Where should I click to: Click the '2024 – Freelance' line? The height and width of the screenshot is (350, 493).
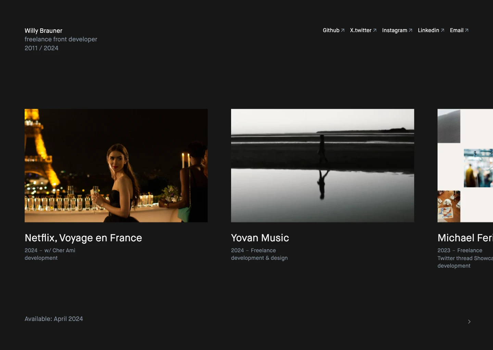253,251
